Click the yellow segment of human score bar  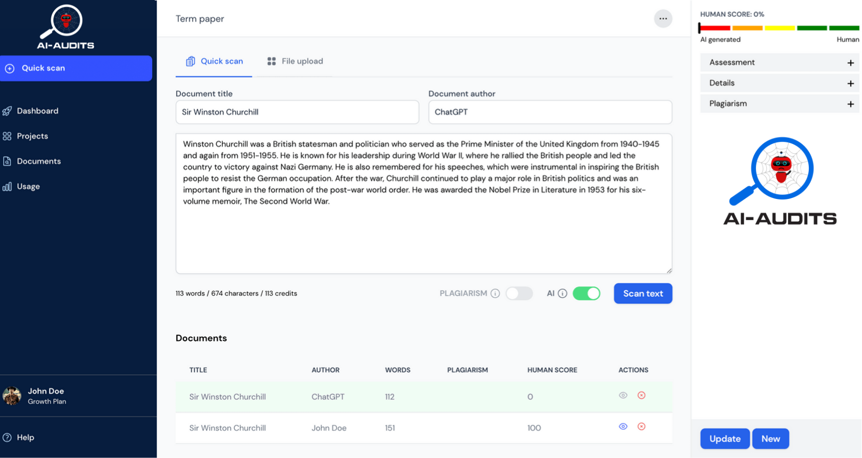coord(779,28)
